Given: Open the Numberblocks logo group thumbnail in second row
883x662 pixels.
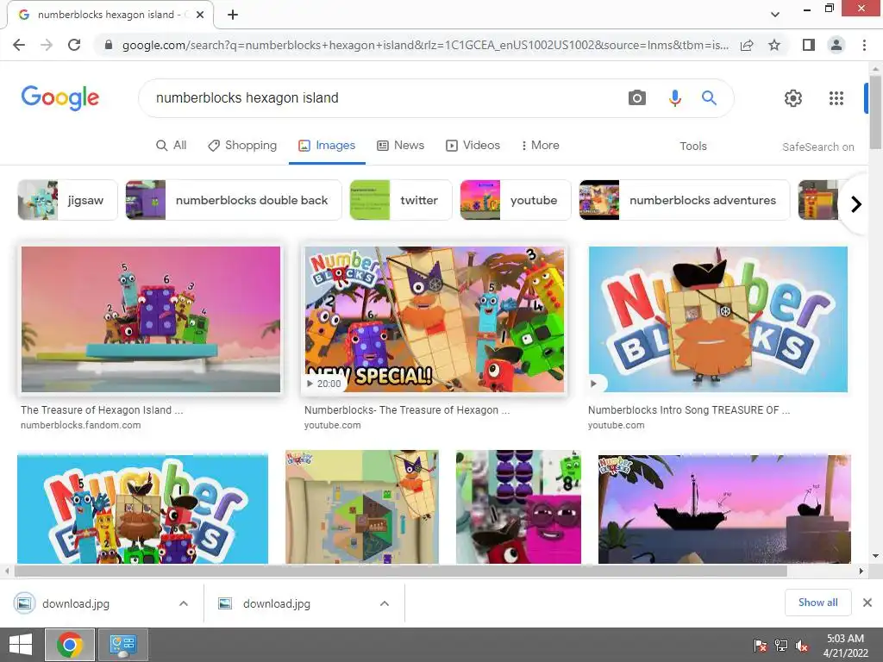Looking at the screenshot, I should click(143, 509).
